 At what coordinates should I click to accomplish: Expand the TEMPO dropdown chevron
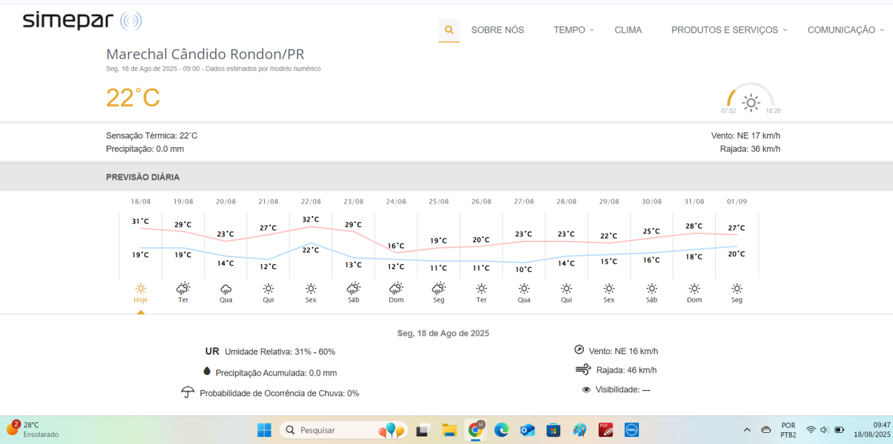click(592, 30)
